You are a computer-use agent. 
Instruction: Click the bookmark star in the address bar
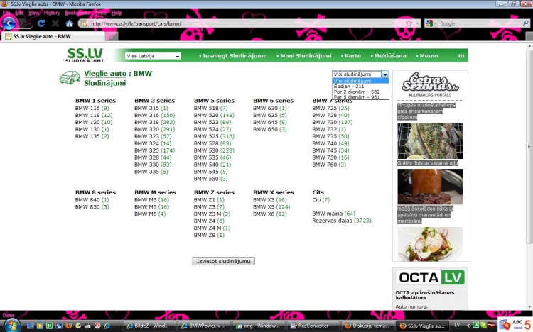tap(409, 23)
